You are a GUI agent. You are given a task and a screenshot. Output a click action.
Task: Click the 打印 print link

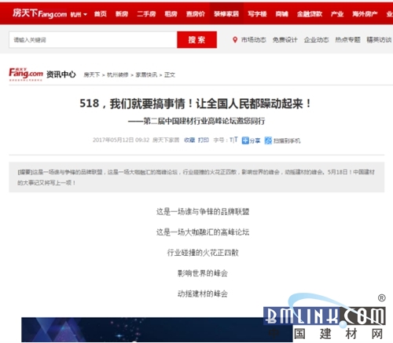click(204, 140)
